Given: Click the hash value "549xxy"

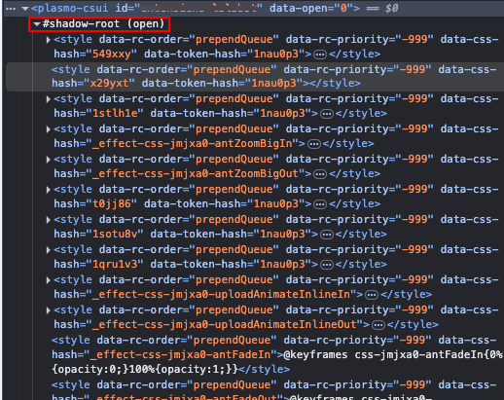Looking at the screenshot, I should tap(112, 54).
